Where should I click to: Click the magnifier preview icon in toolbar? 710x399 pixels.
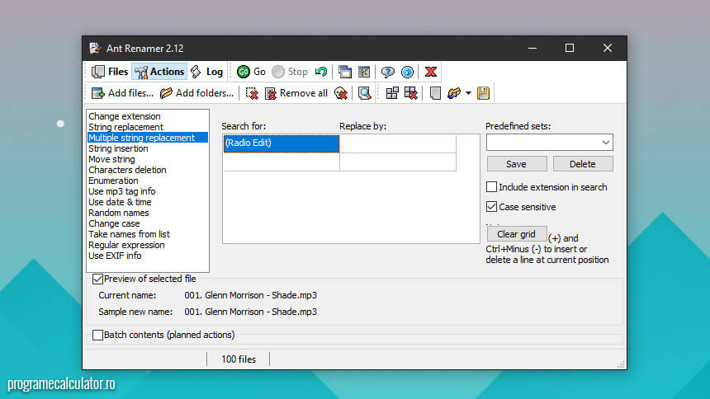pos(364,93)
